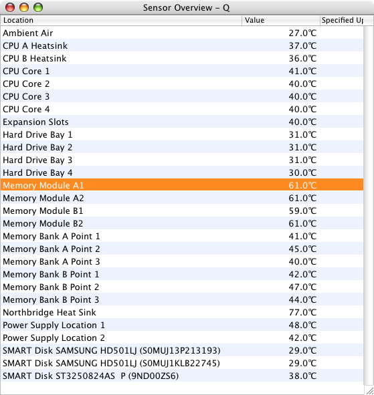The height and width of the screenshot is (395, 374).
Task: Click the window resize grip corner
Action: (x=369, y=390)
